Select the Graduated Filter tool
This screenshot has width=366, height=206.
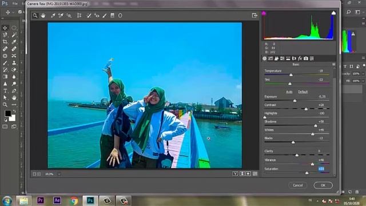(113, 15)
